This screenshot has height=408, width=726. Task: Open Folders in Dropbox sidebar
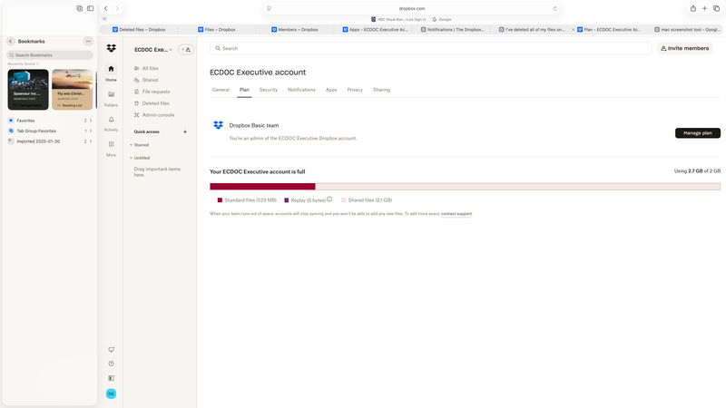tap(111, 98)
